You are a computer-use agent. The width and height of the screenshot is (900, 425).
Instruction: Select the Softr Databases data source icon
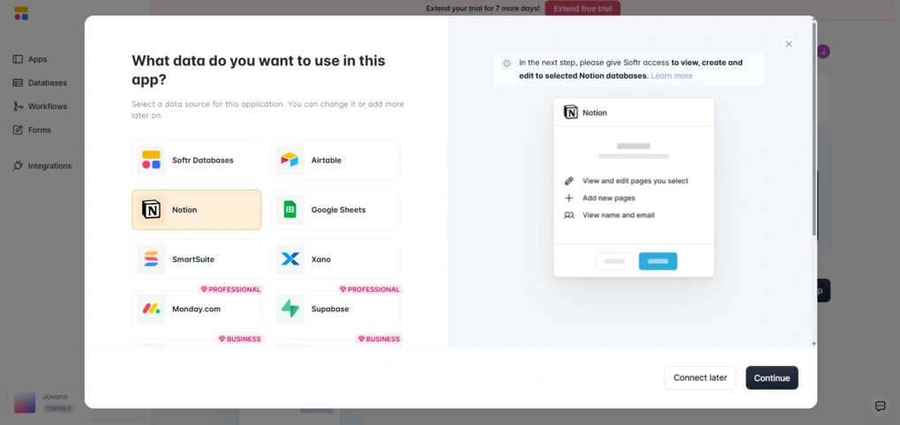[x=151, y=160]
